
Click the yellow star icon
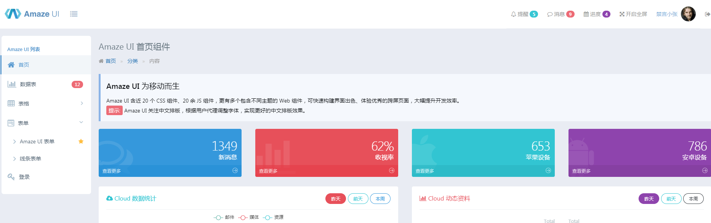[x=81, y=141]
